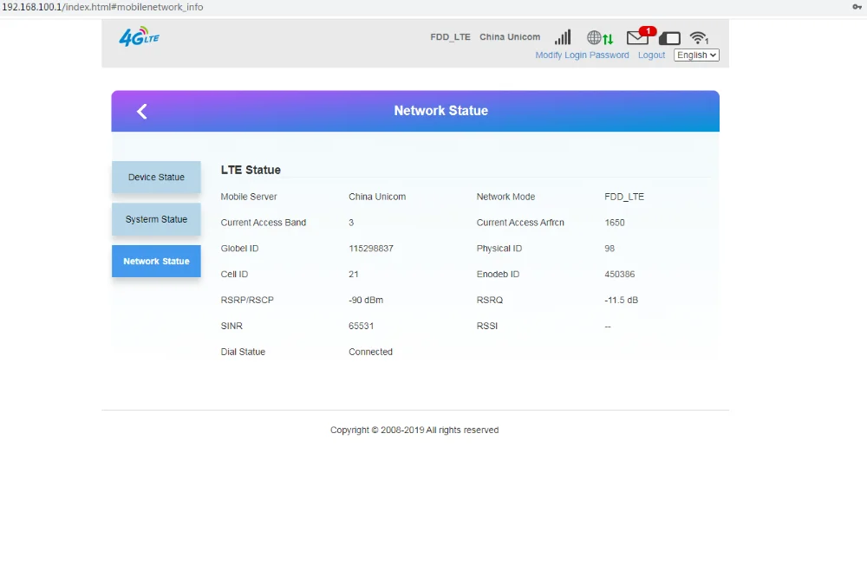Open the SMS envelope icon with badge
Image resolution: width=867 pixels, height=576 pixels.
tap(641, 36)
